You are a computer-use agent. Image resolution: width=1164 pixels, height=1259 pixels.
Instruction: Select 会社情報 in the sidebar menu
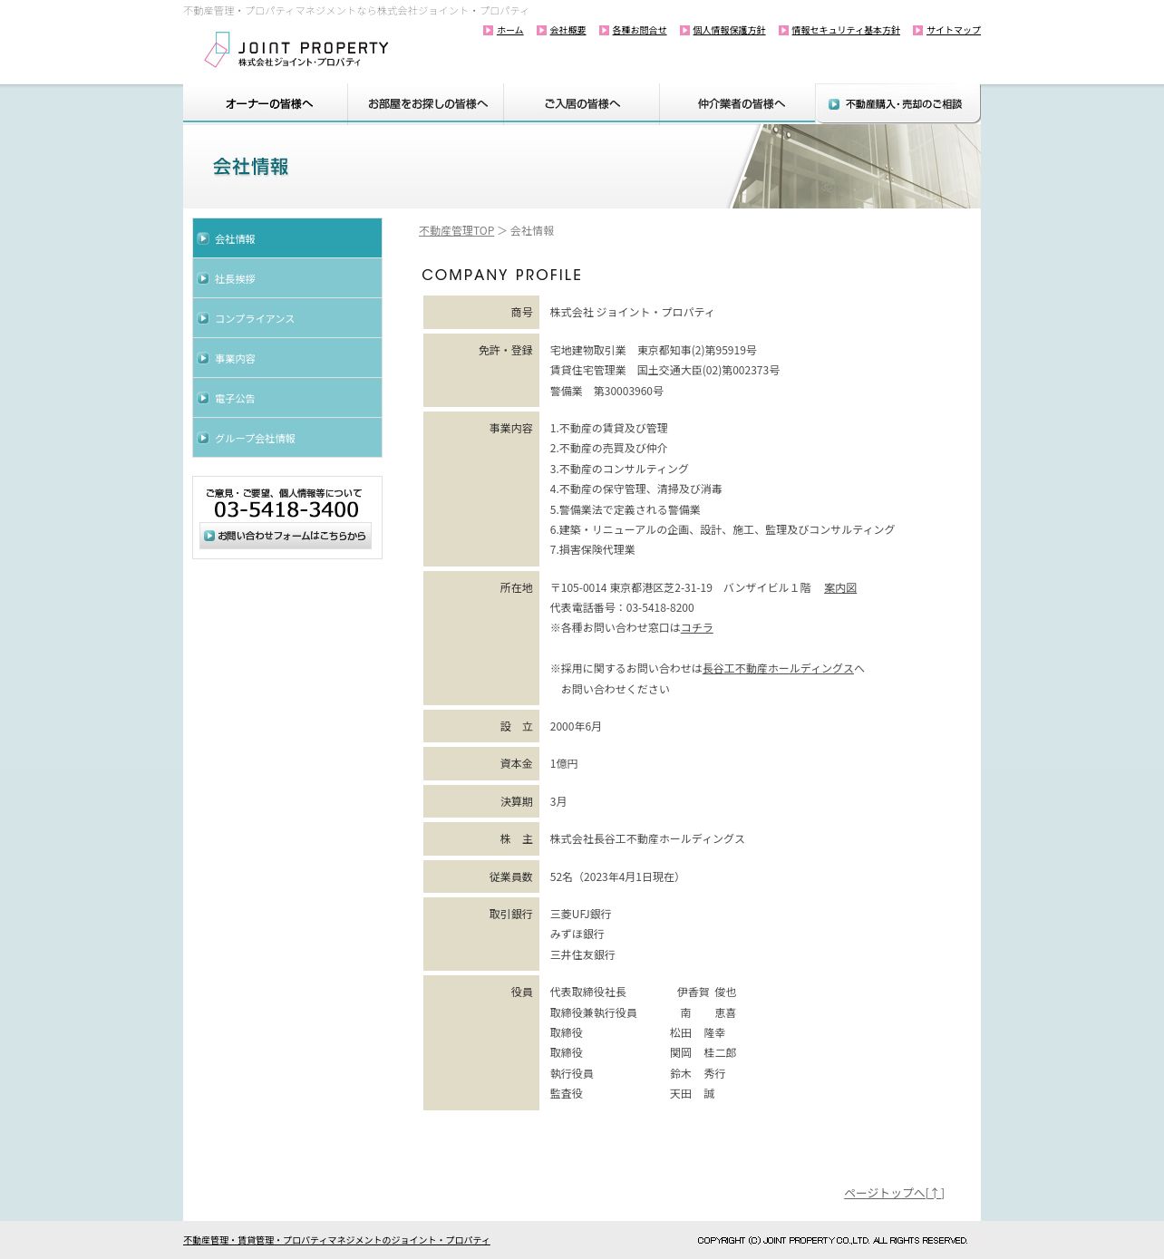[x=287, y=238]
